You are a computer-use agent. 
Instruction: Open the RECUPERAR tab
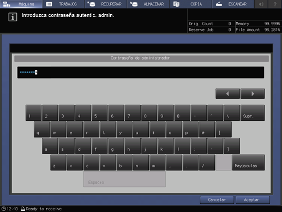click(106, 4)
